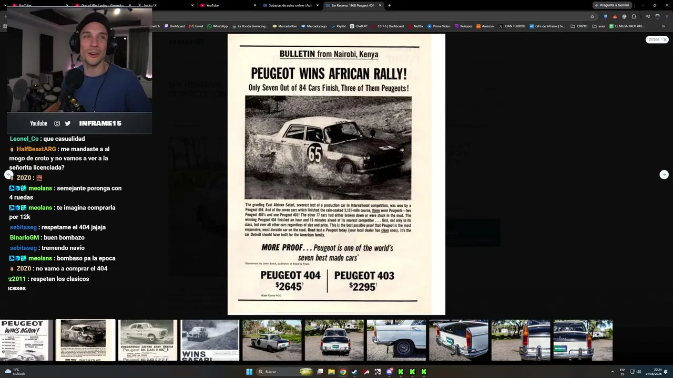Open the 'JUAN TURRITO' X bookmark
The height and width of the screenshot is (378, 673).
512,26
